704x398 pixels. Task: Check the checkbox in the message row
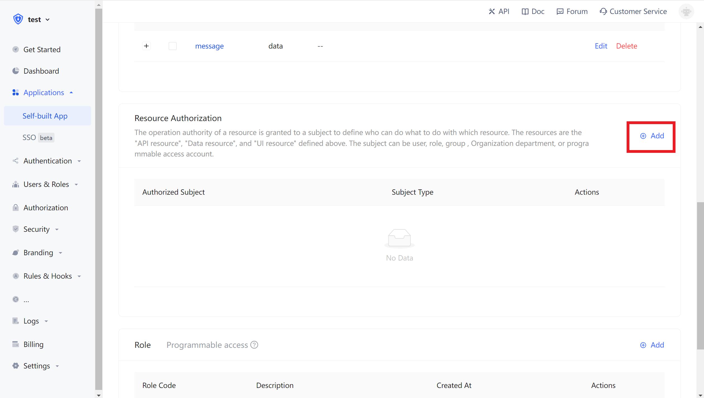[172, 46]
